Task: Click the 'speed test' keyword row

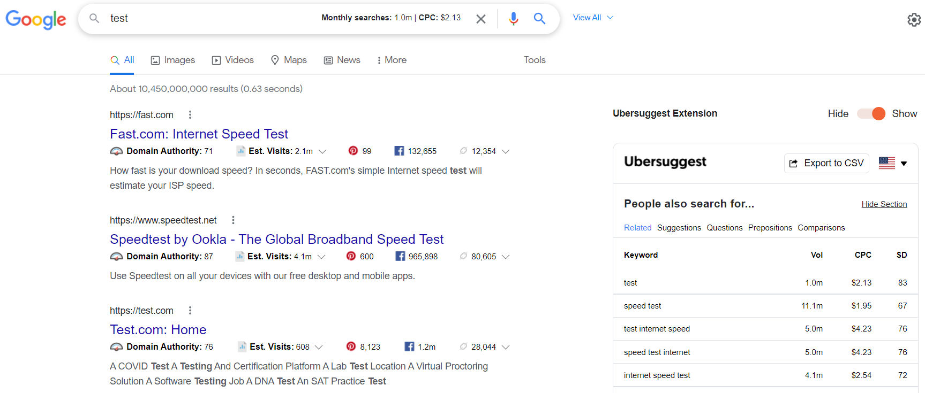Action: tap(765, 306)
